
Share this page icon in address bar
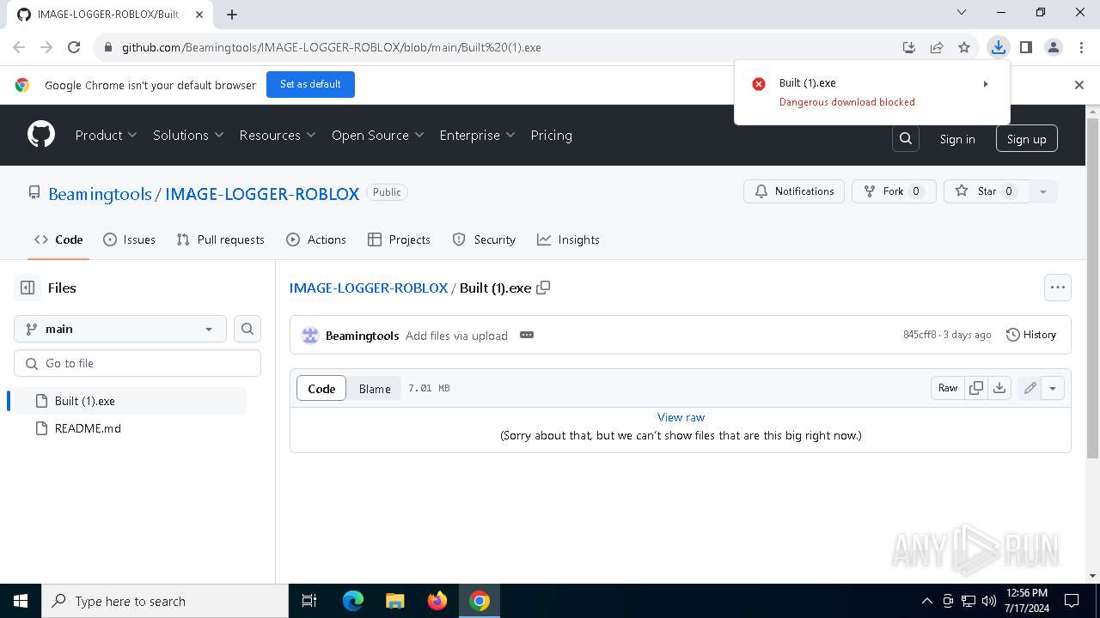[937, 47]
